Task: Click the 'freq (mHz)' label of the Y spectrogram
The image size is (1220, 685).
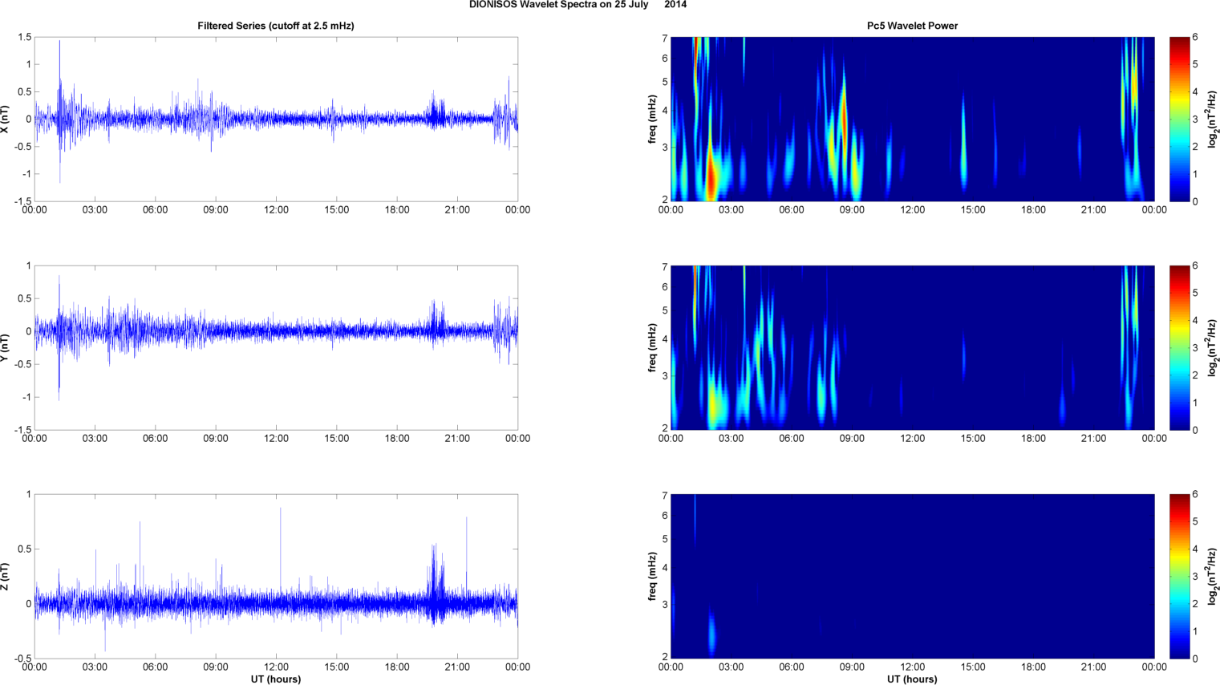Action: [x=653, y=347]
